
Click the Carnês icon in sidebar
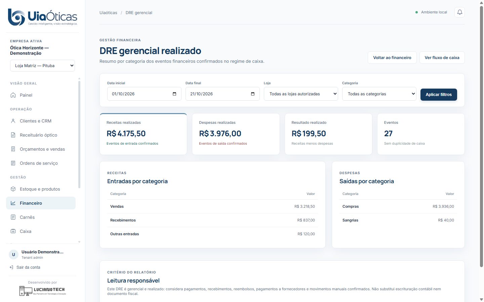pos(13,217)
